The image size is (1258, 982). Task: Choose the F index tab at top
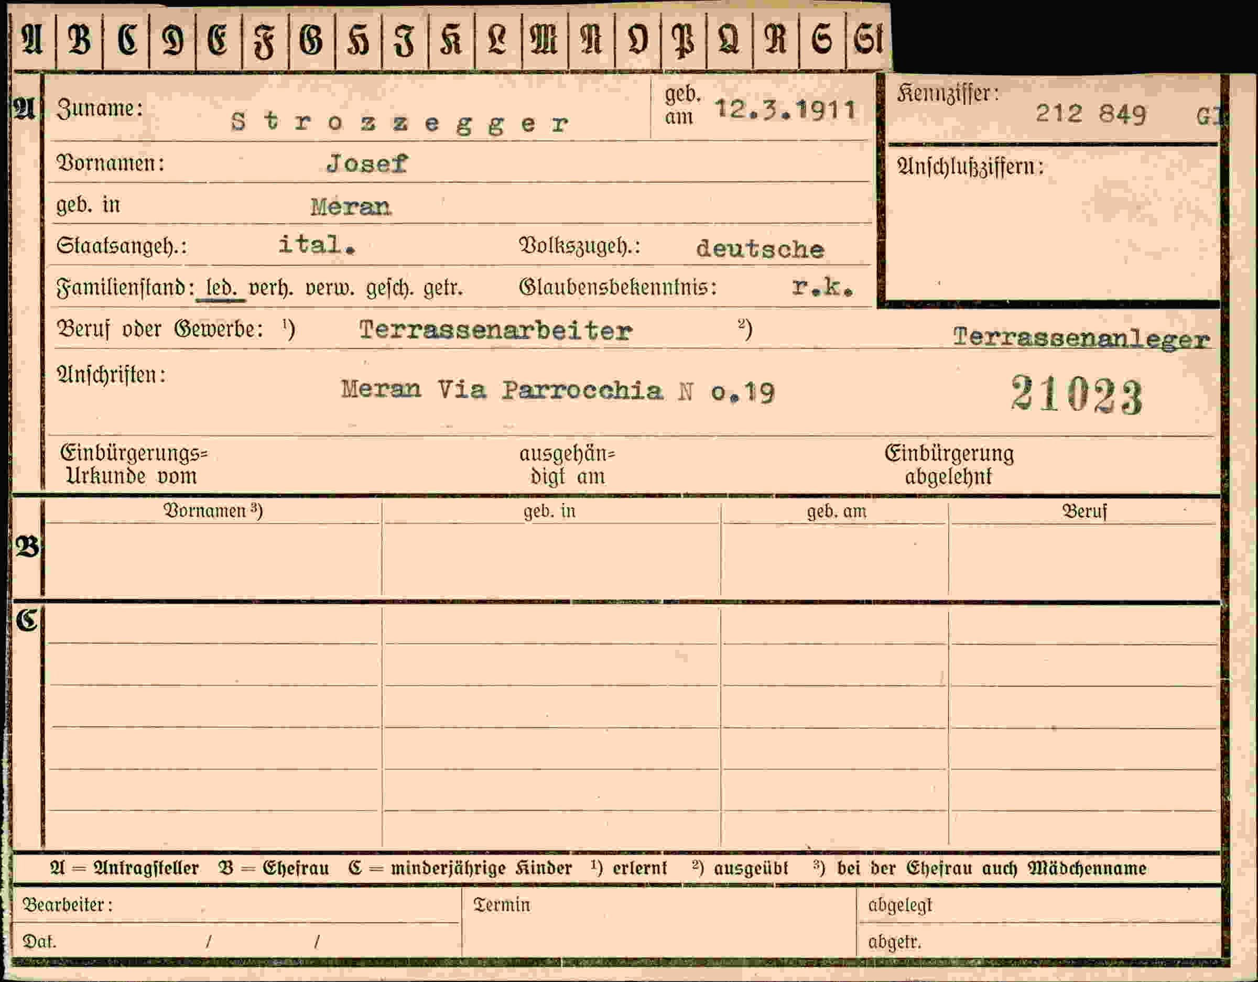265,40
